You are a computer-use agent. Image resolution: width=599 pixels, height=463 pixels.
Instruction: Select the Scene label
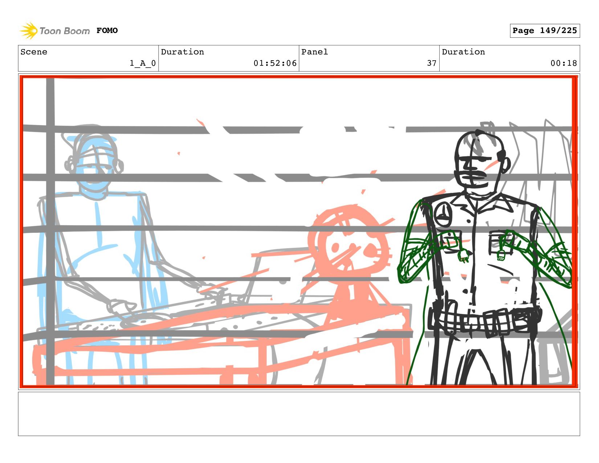tap(34, 52)
